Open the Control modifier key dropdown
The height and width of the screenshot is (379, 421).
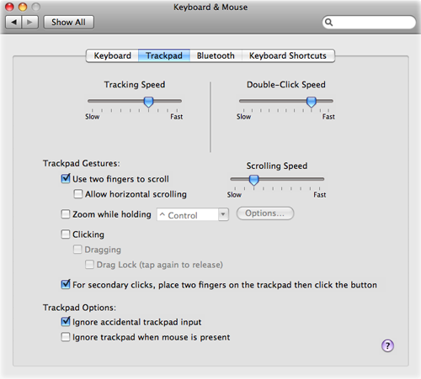pyautogui.click(x=193, y=215)
